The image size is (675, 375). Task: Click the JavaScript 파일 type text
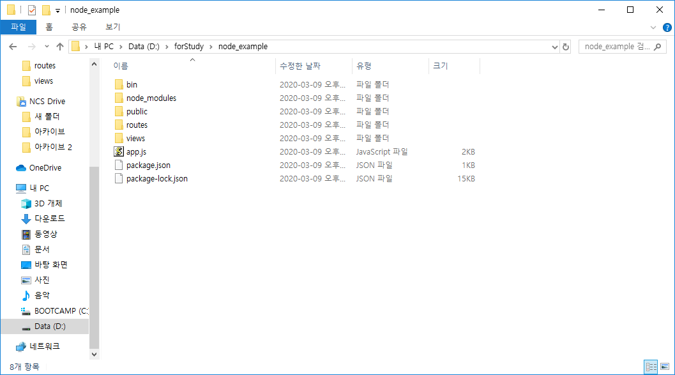[382, 152]
